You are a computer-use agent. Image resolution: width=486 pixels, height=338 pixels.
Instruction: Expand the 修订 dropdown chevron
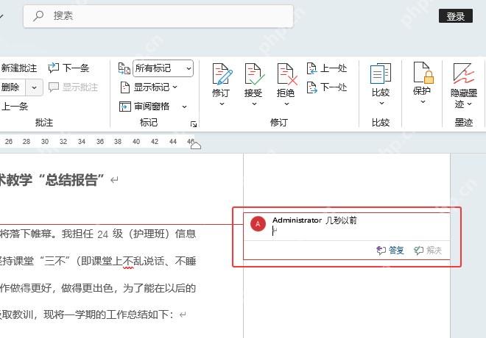[222, 104]
